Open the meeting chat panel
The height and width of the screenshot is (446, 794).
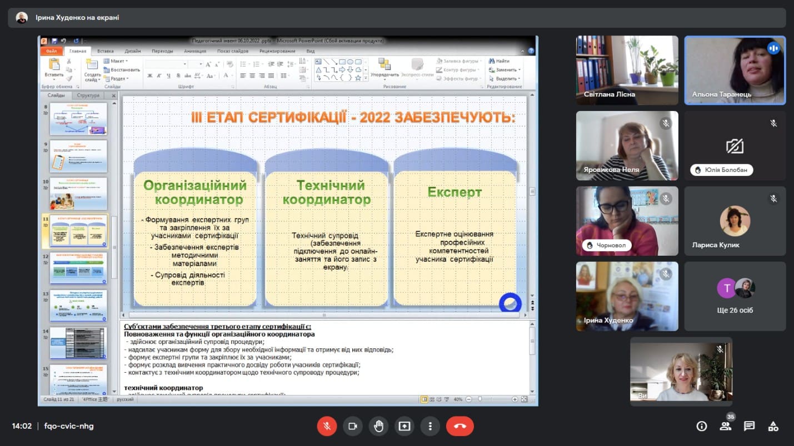click(x=750, y=426)
